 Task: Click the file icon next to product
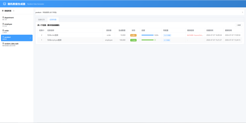3,37
